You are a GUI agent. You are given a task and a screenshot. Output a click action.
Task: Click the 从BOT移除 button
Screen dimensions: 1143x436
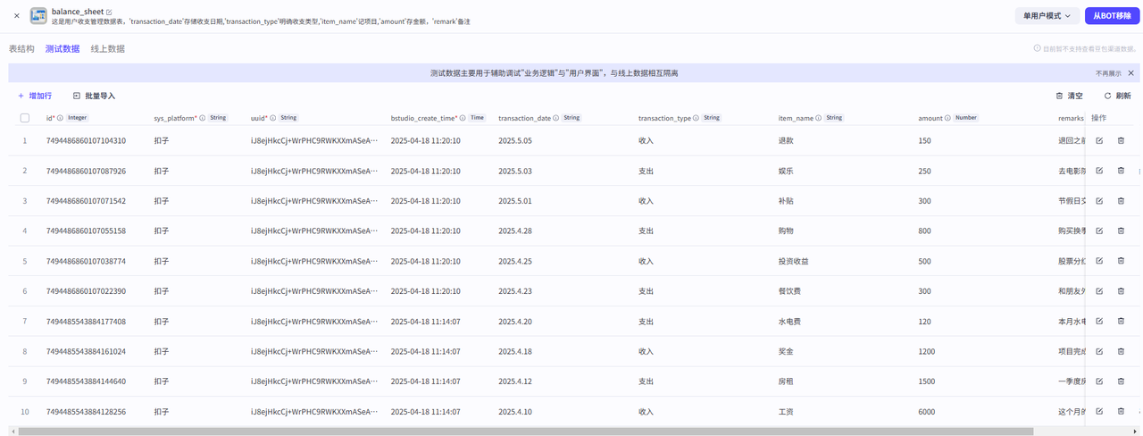point(1112,15)
